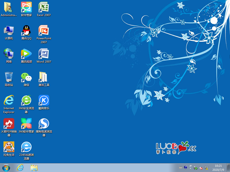
Task: Open the 激活工具 folder
Action: [x=44, y=77]
